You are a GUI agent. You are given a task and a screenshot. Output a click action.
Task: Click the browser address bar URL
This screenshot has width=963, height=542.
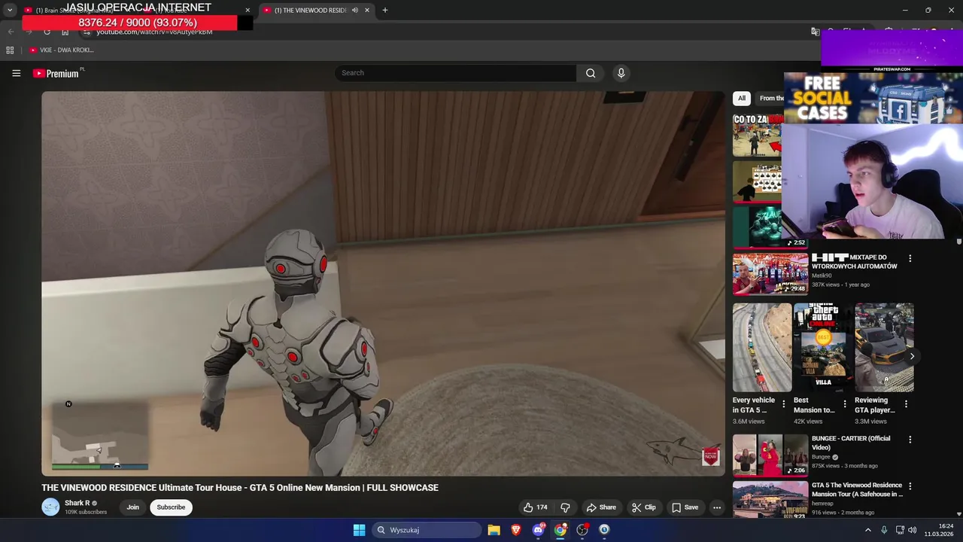coord(154,32)
